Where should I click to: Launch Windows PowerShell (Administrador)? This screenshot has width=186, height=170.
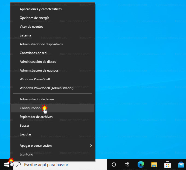[x=53, y=88]
